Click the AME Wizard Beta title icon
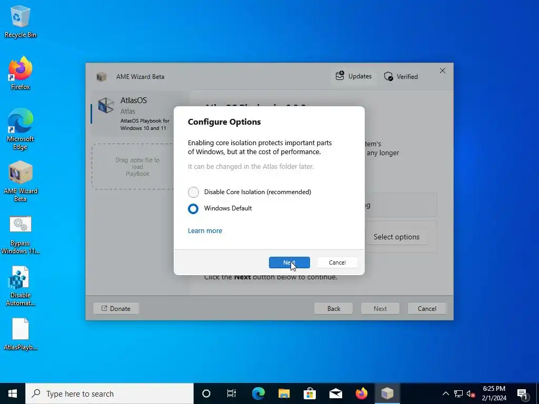Screen dimensions: 539x404 (x=101, y=77)
